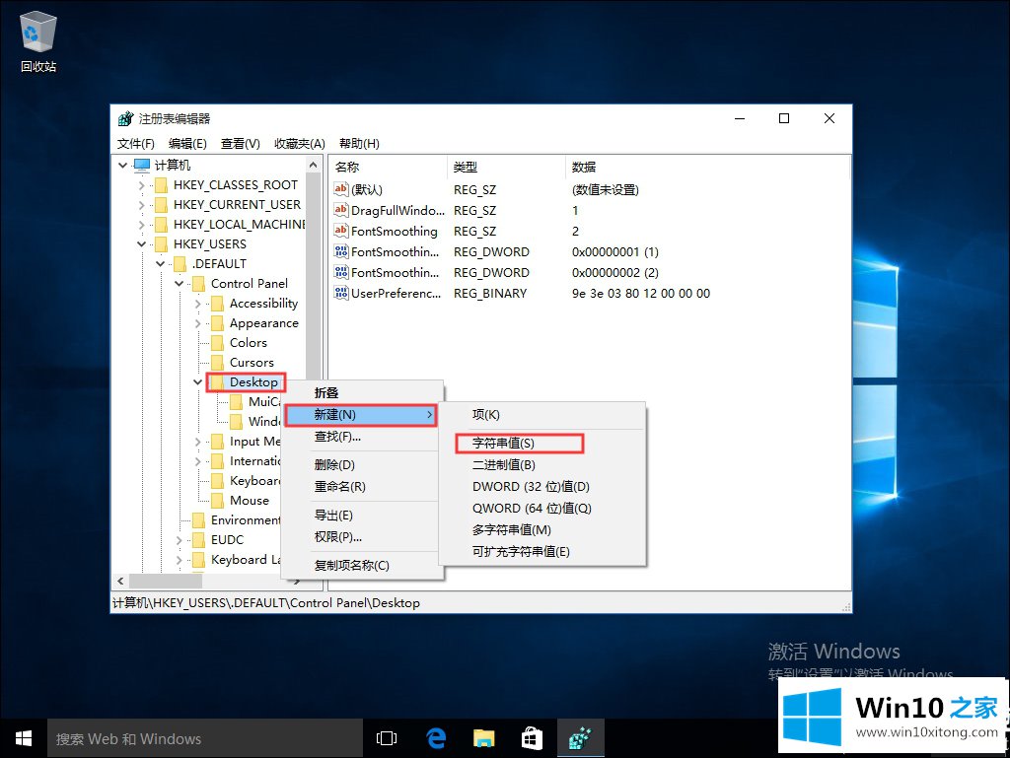Open File Explorer from the taskbar
The width and height of the screenshot is (1010, 758).
tap(483, 738)
